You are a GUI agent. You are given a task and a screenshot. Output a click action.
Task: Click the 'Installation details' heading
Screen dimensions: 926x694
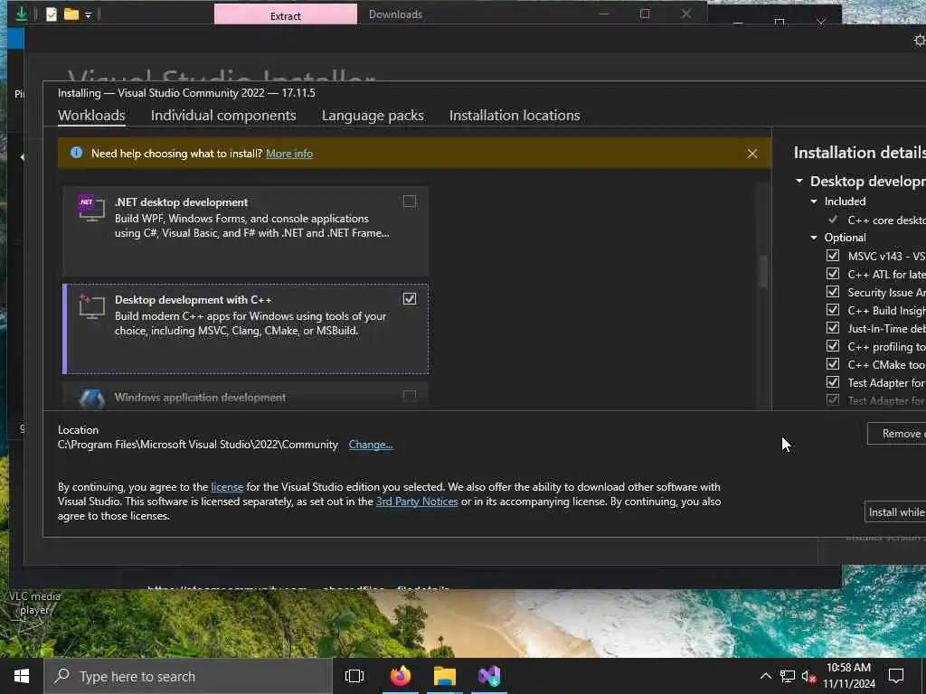coord(860,153)
